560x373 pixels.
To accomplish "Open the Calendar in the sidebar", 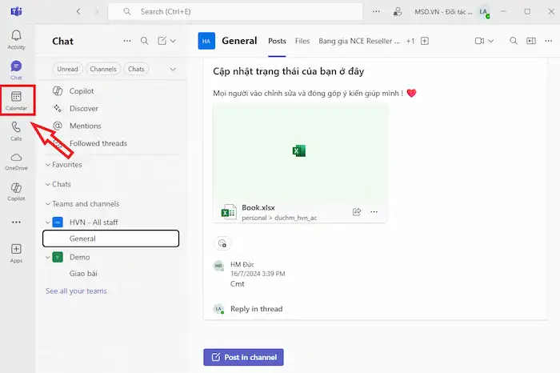I will point(16,101).
